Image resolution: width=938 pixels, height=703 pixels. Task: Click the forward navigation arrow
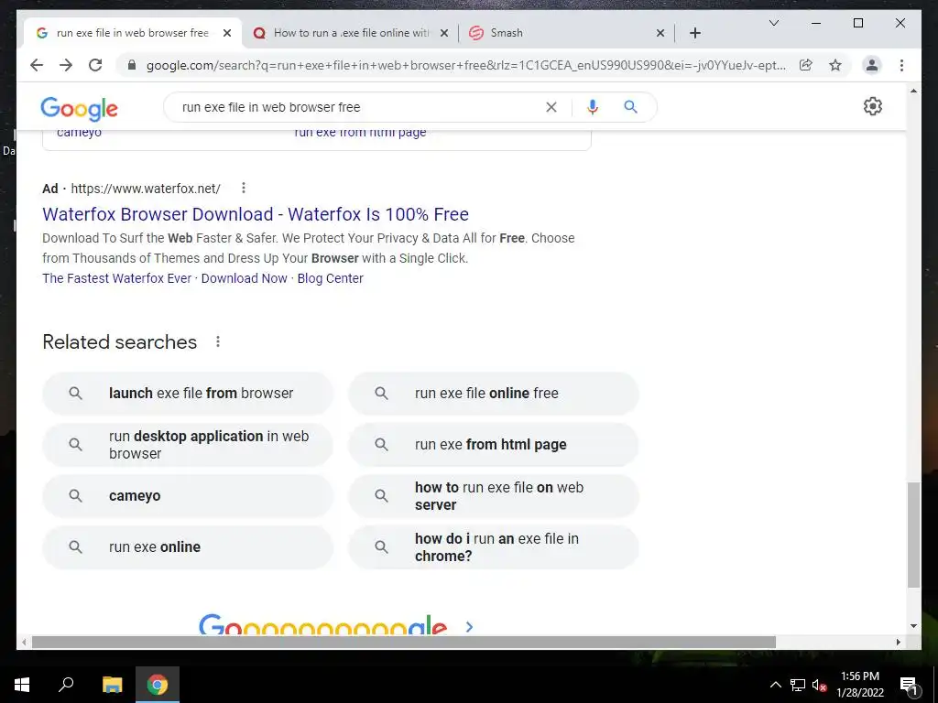click(x=66, y=65)
